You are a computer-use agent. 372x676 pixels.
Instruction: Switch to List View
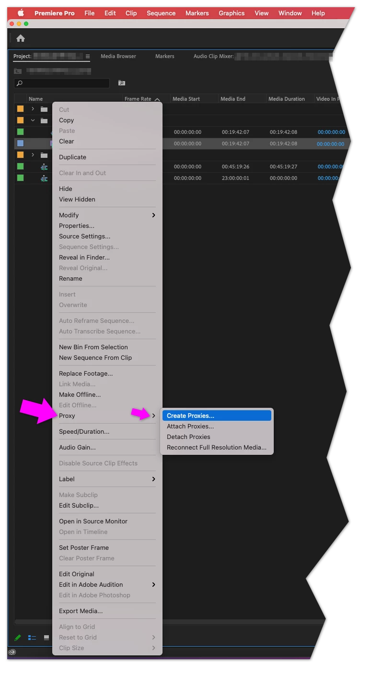point(32,638)
